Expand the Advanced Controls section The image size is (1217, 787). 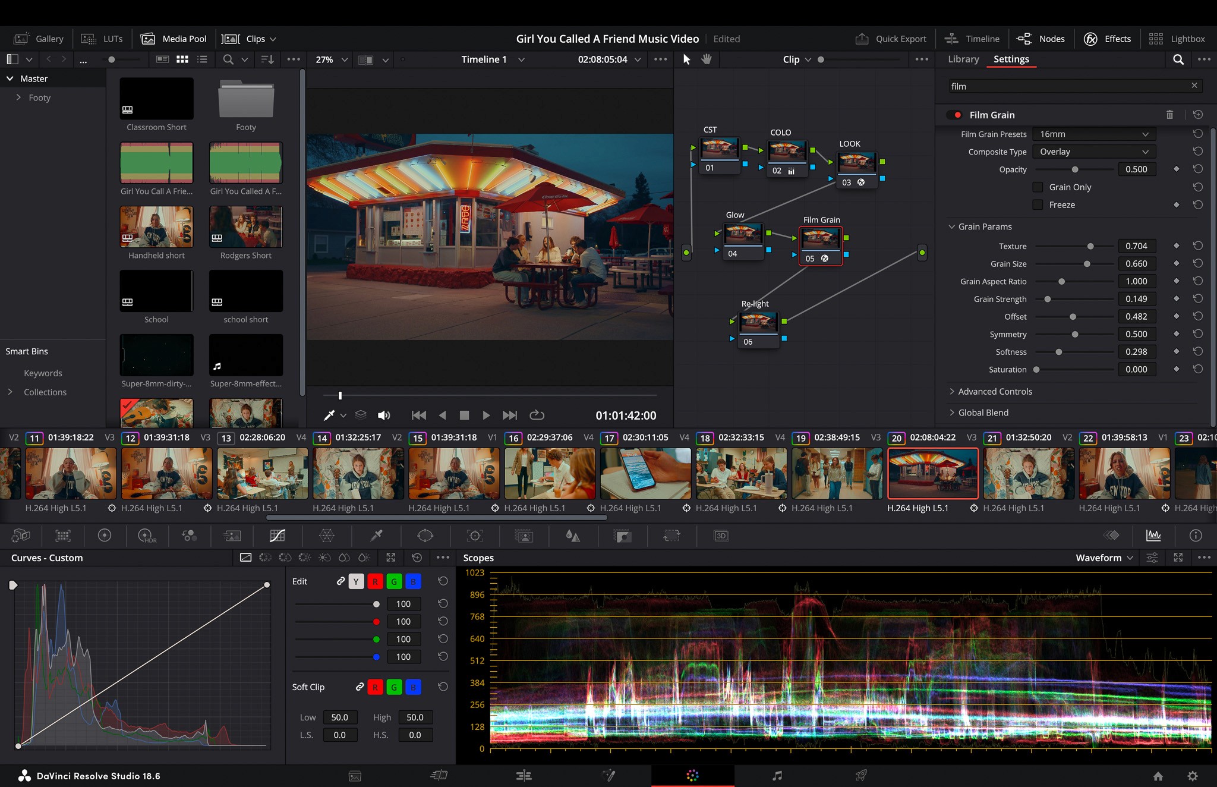click(995, 392)
